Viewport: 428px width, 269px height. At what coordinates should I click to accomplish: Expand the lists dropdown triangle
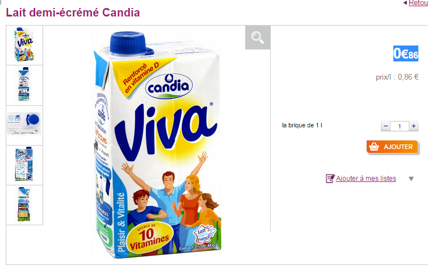point(411,179)
